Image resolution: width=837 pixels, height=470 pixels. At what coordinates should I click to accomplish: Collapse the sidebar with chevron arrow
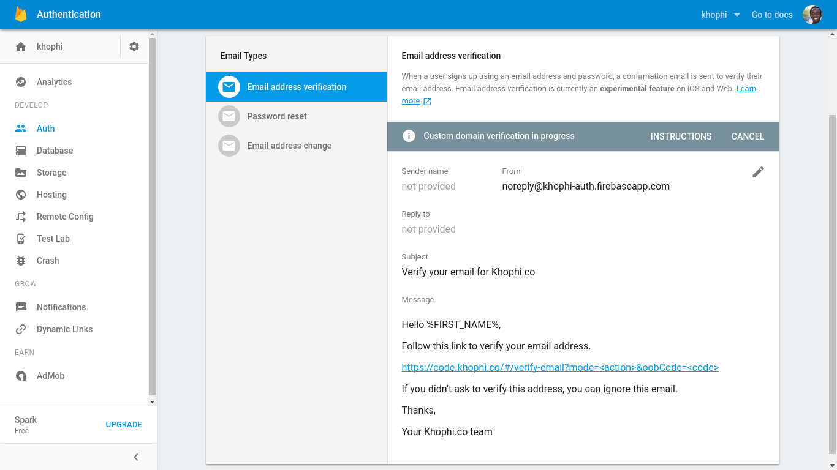136,457
